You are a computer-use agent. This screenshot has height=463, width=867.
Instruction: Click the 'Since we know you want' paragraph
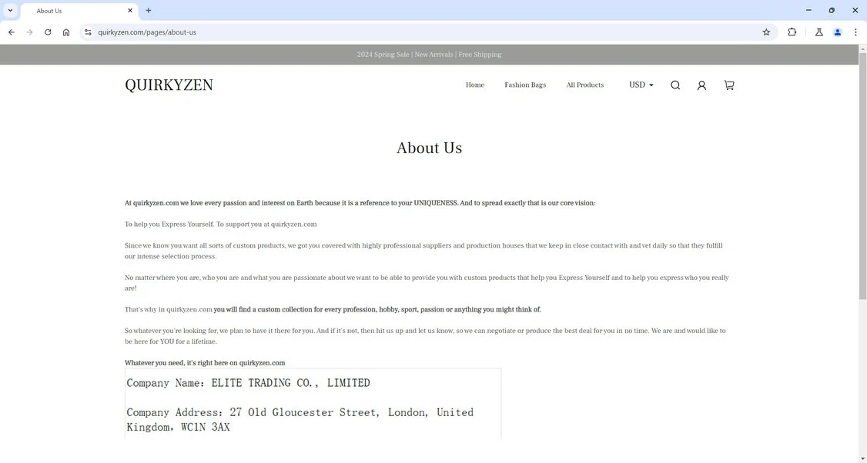(x=423, y=251)
